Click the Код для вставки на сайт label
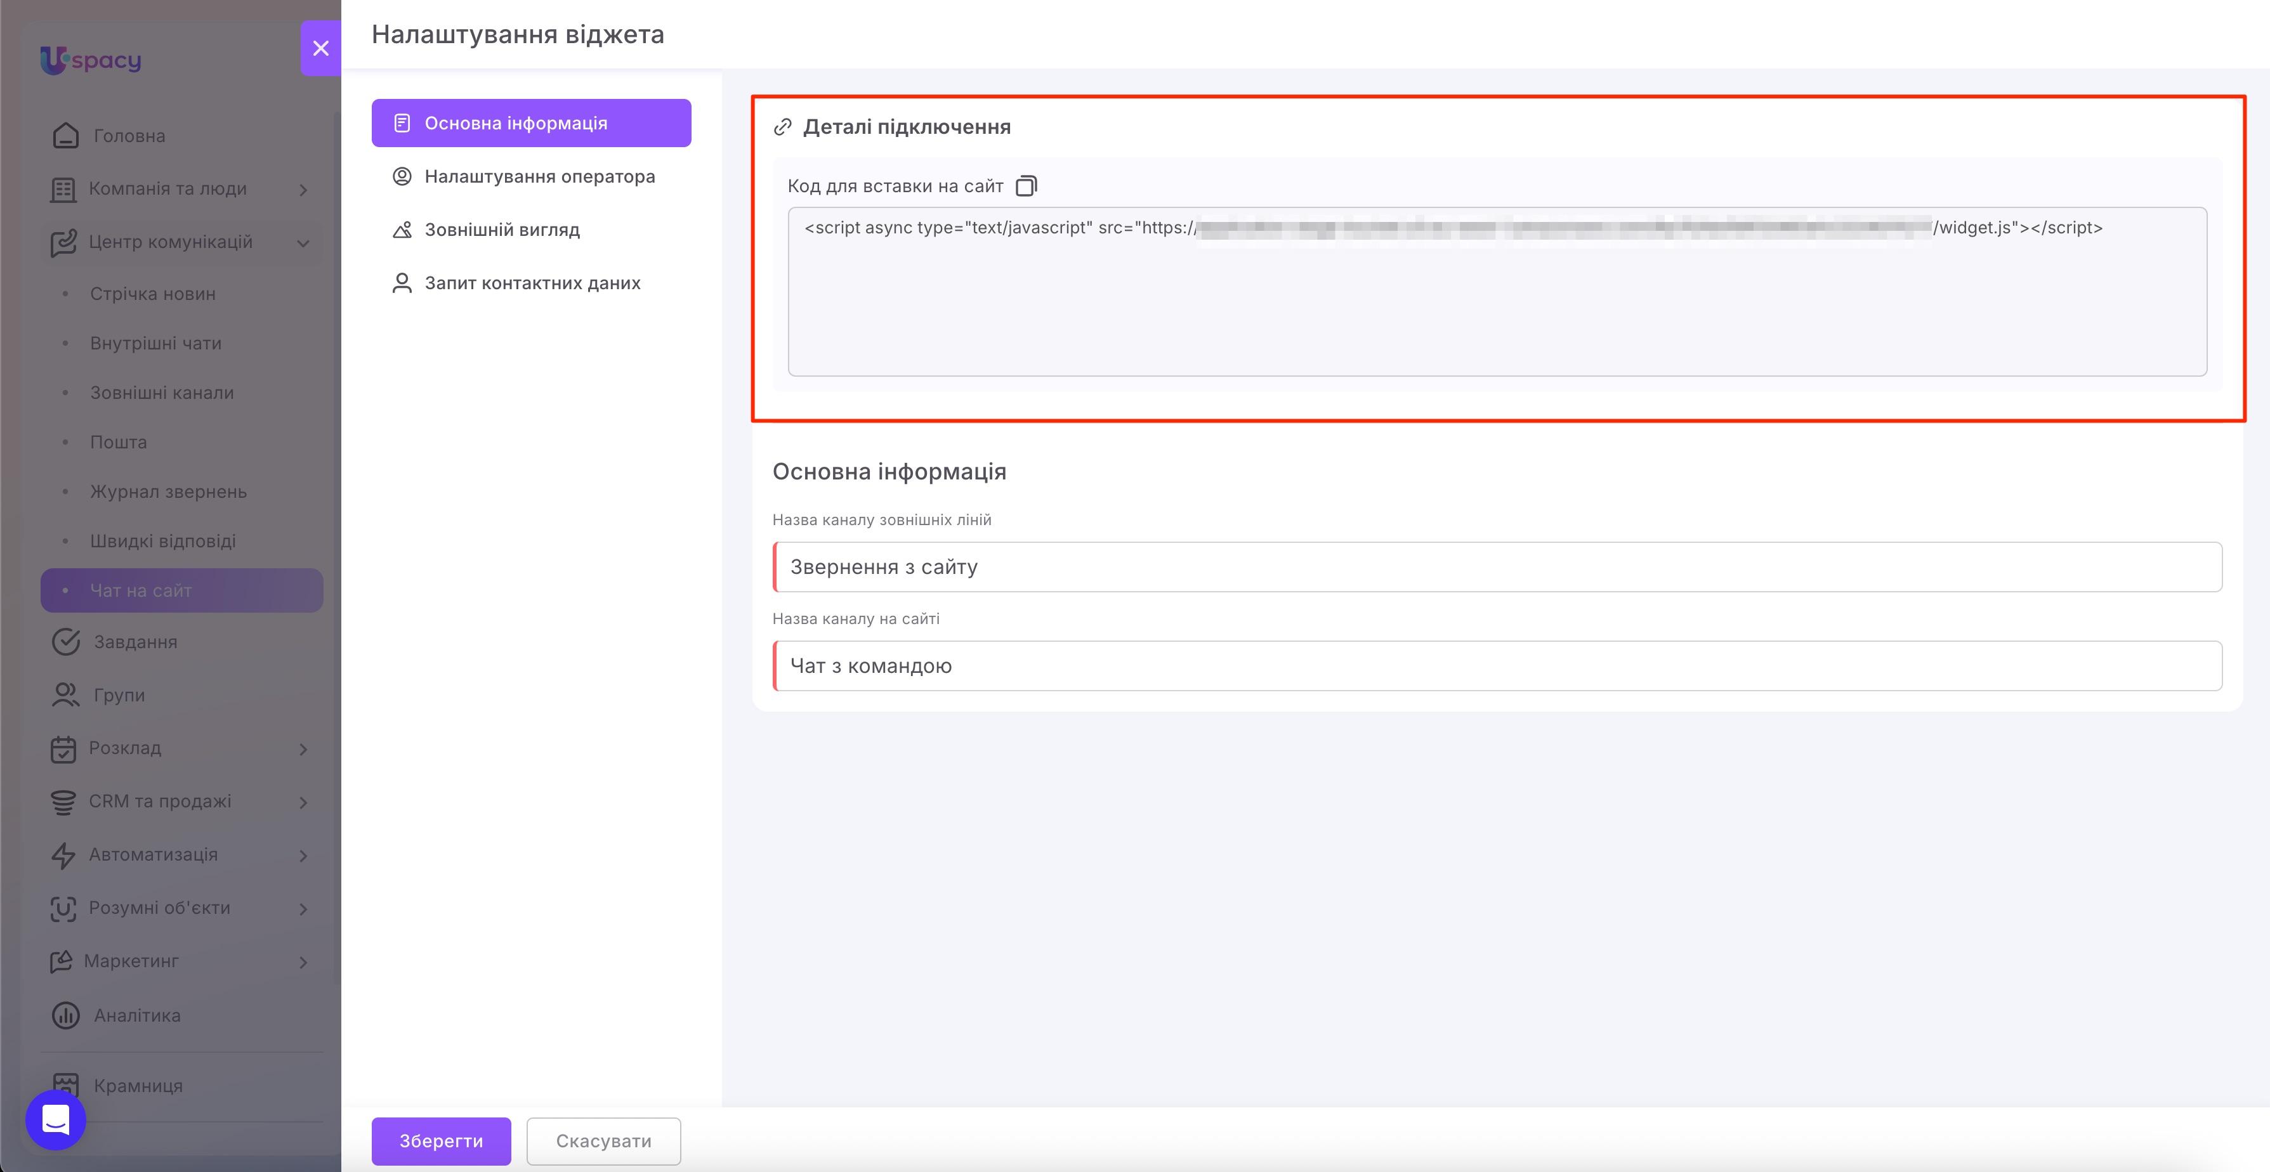The image size is (2270, 1172). (895, 186)
